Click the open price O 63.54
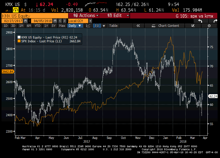220x158 pixels. [98, 10]
